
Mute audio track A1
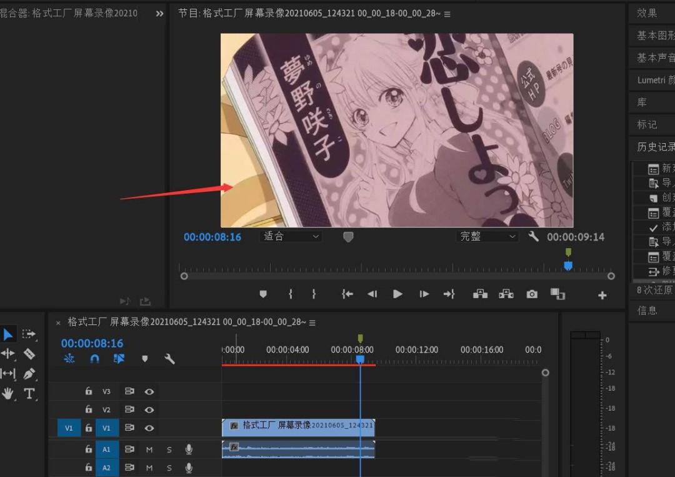click(149, 449)
